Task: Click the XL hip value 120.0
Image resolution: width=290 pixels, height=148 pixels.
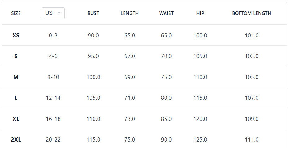Action: (200, 119)
